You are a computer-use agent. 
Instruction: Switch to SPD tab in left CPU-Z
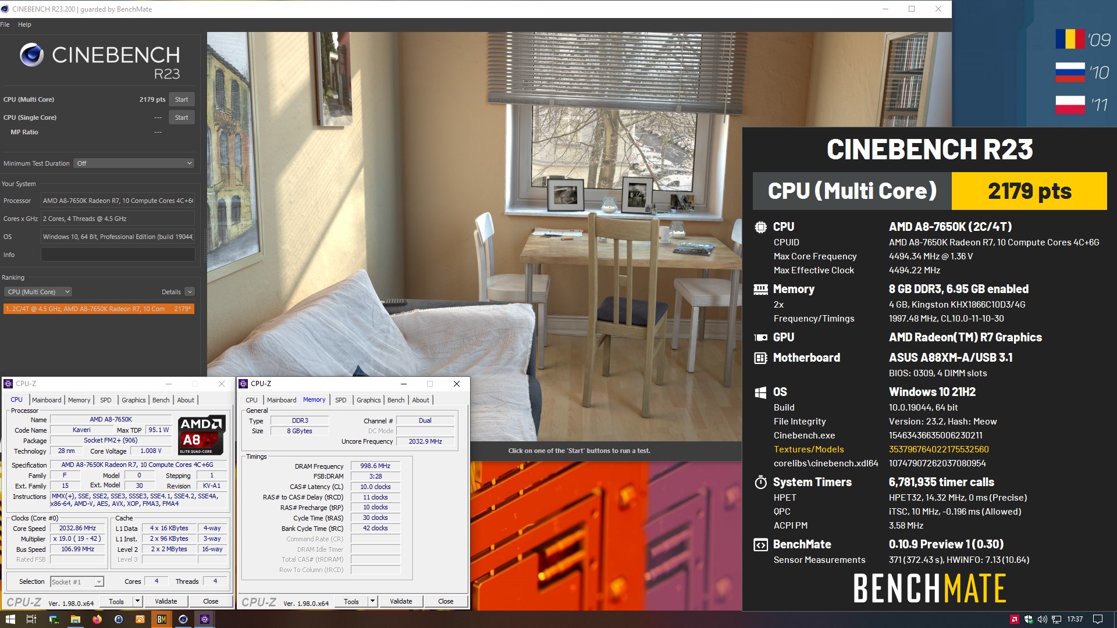pyautogui.click(x=105, y=400)
